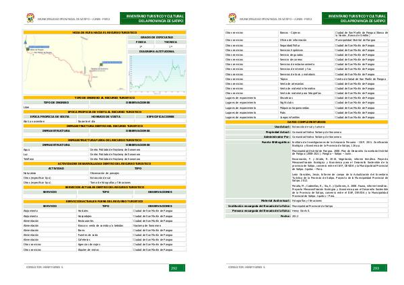Image resolution: width=404 pixels, height=285 pixels.
Task: Click the 'Toma de fotografías y filmaciones' cell
Action: [138, 182]
